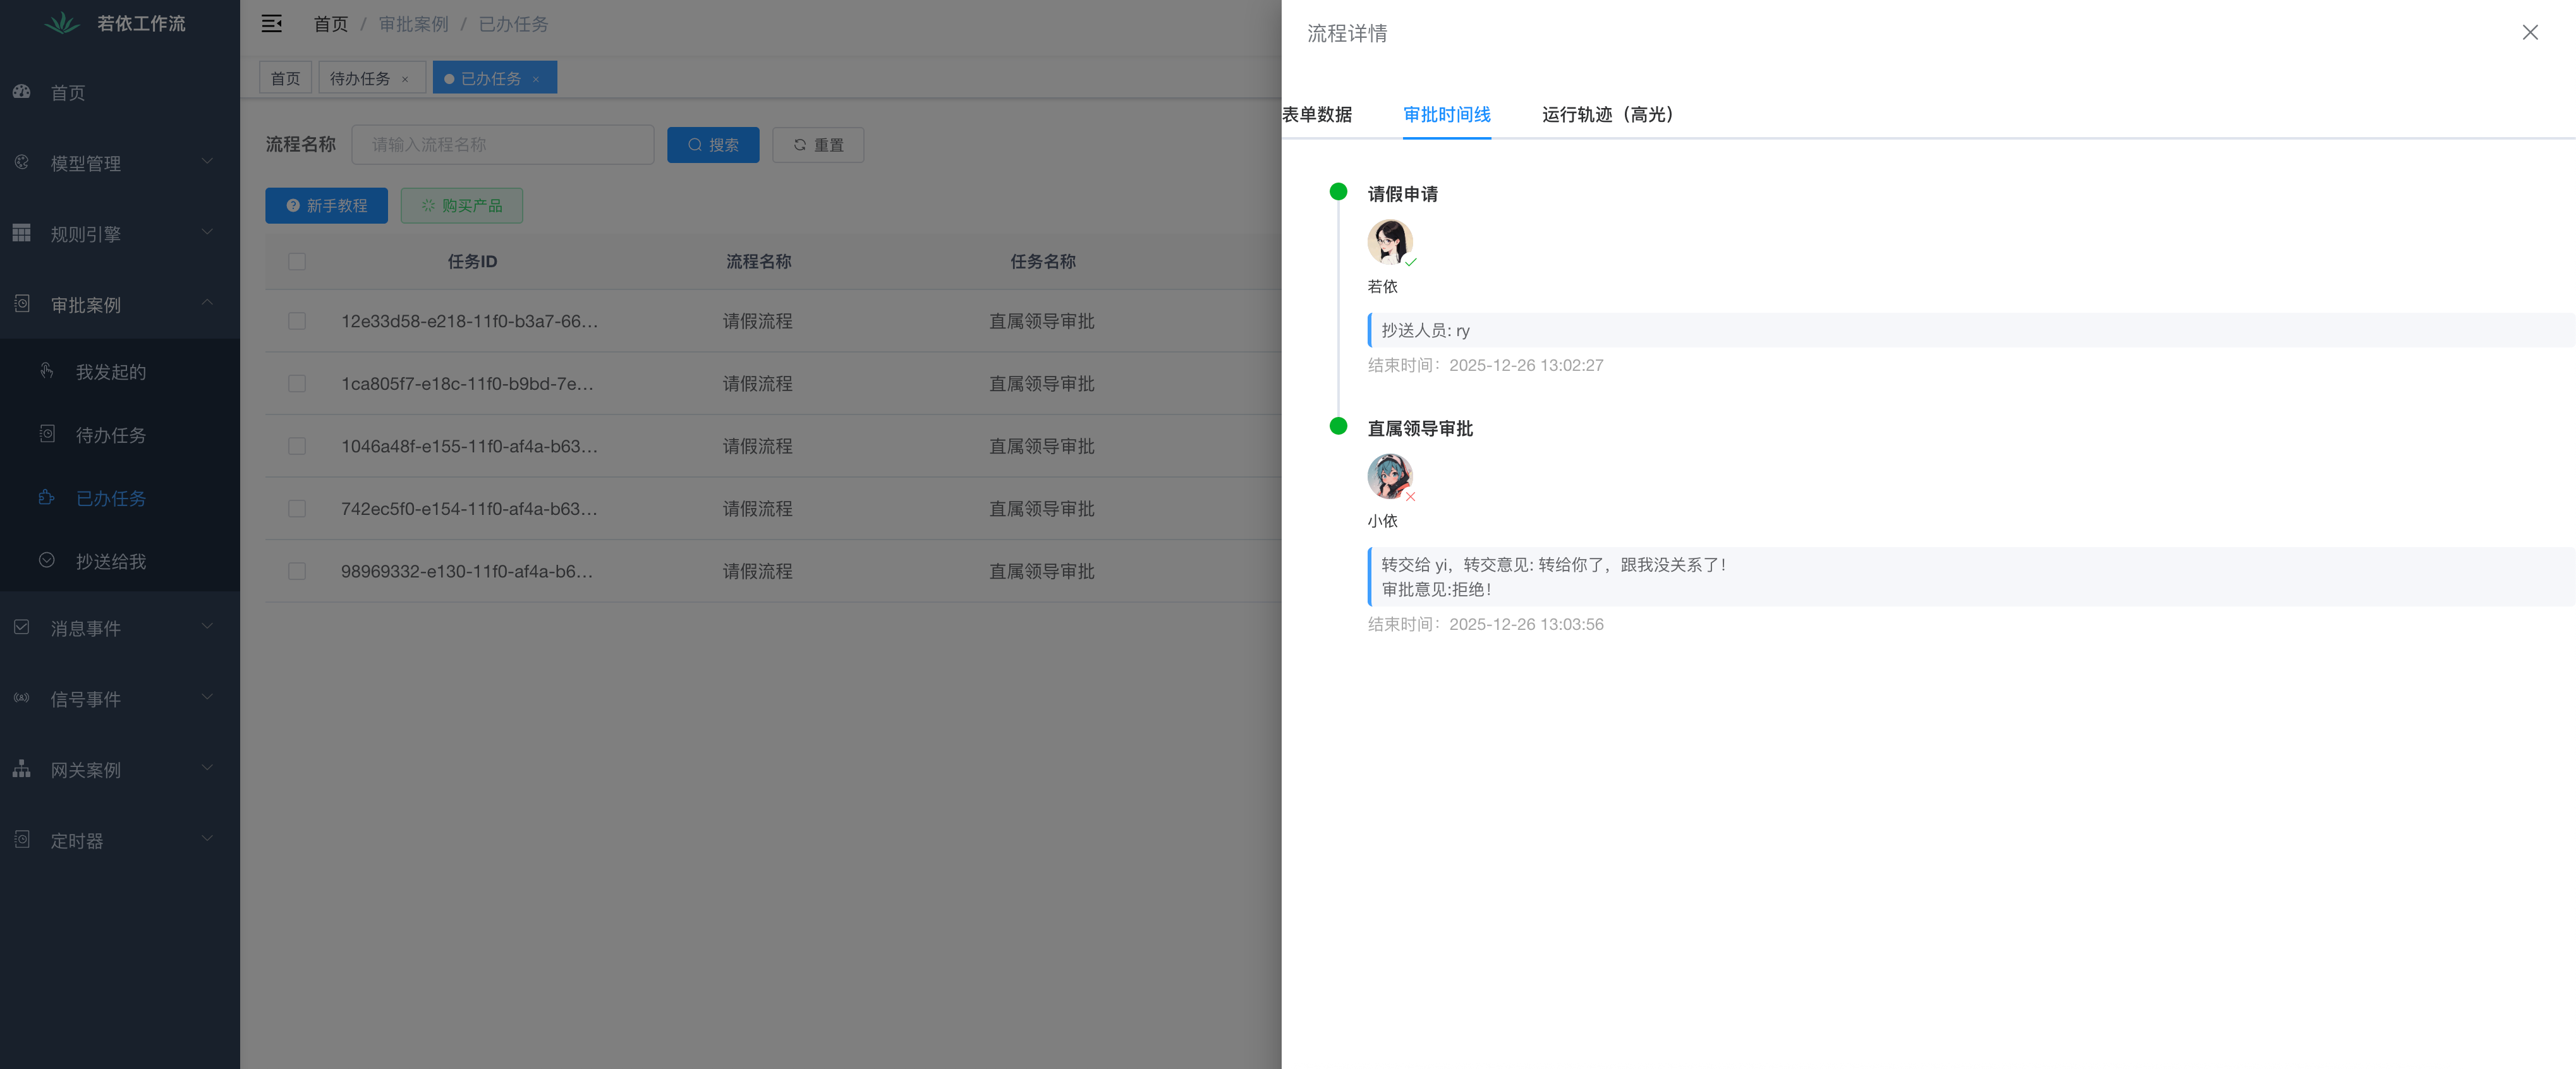Click the dashboard icon next to 首页
The image size is (2576, 1069).
click(x=22, y=92)
